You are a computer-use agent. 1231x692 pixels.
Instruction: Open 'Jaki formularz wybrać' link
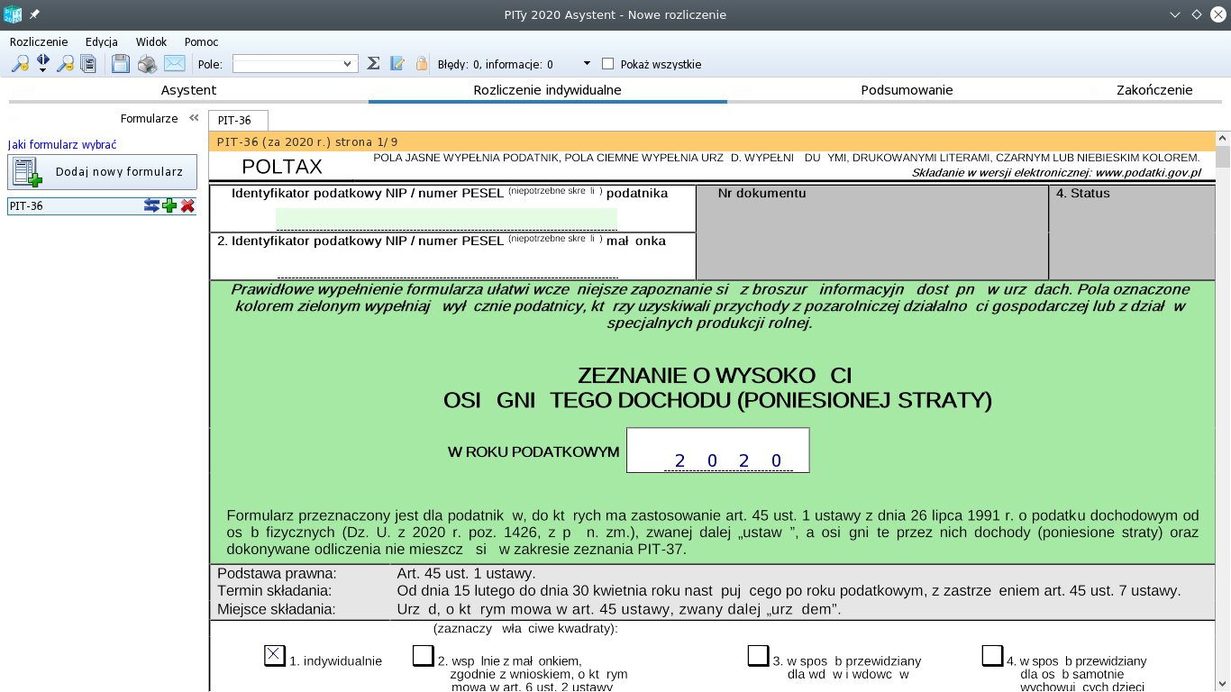click(62, 144)
